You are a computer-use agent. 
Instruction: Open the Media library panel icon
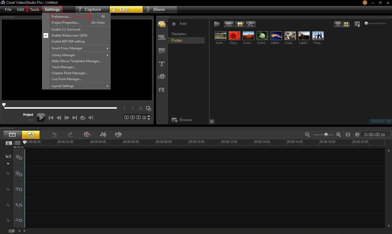point(162,24)
